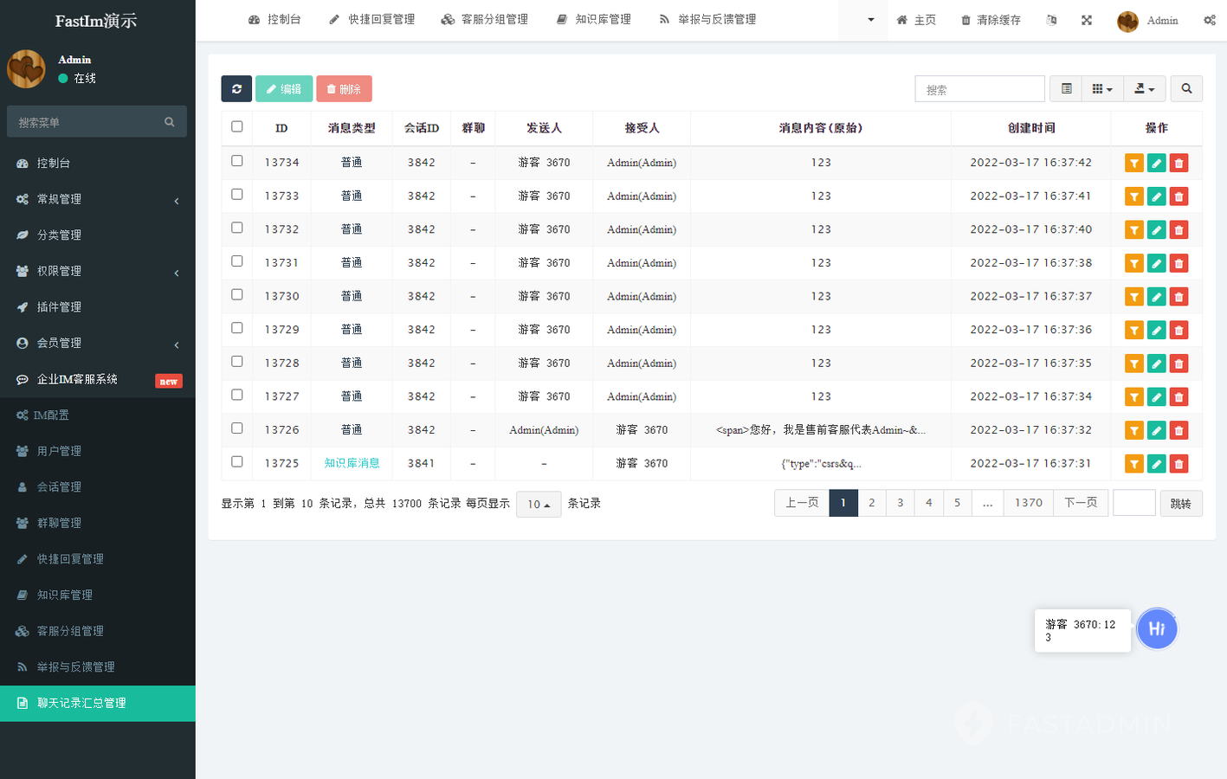Tick the checkbox for row 13725
Image resolution: width=1227 pixels, height=779 pixels.
click(237, 462)
